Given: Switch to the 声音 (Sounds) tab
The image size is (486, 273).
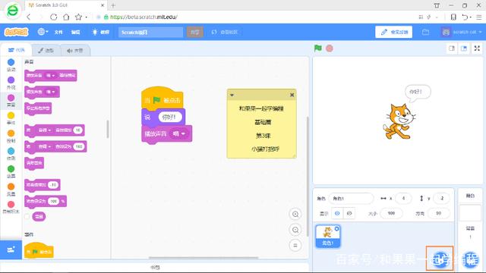Looking at the screenshot, I should [75, 51].
